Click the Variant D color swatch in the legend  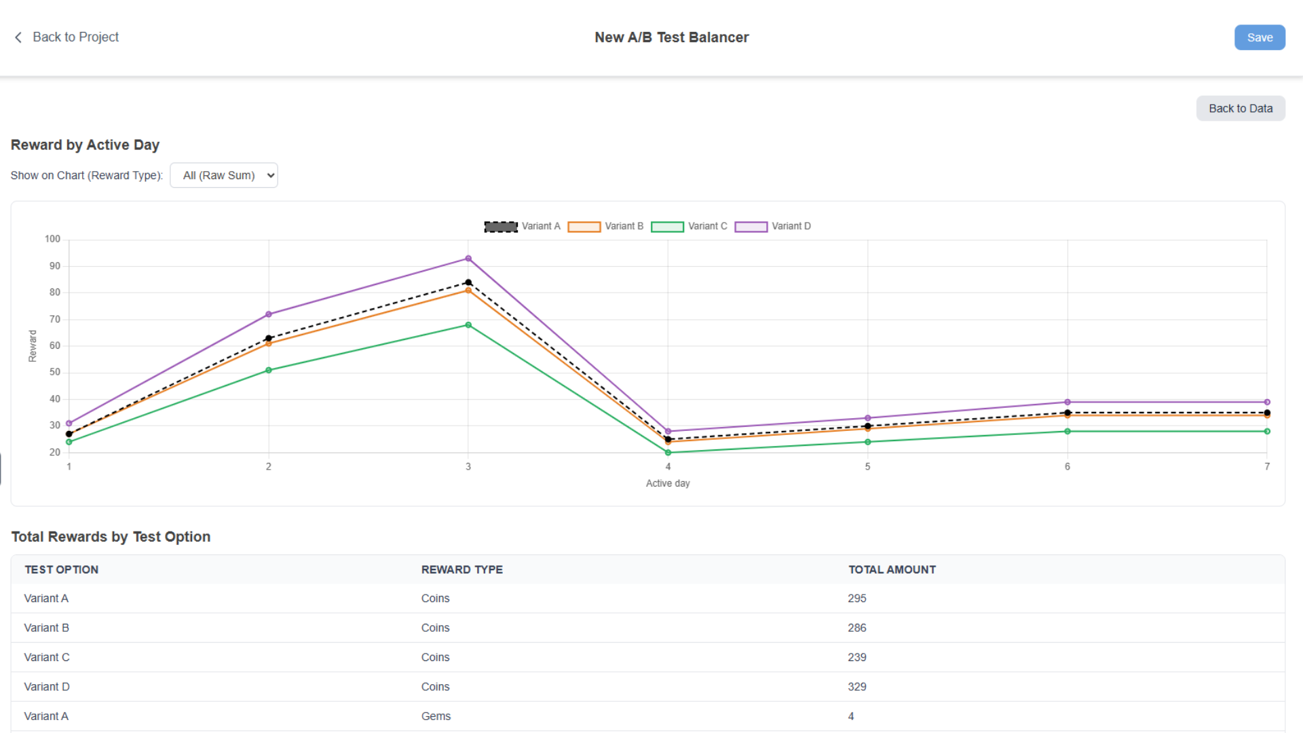751,226
